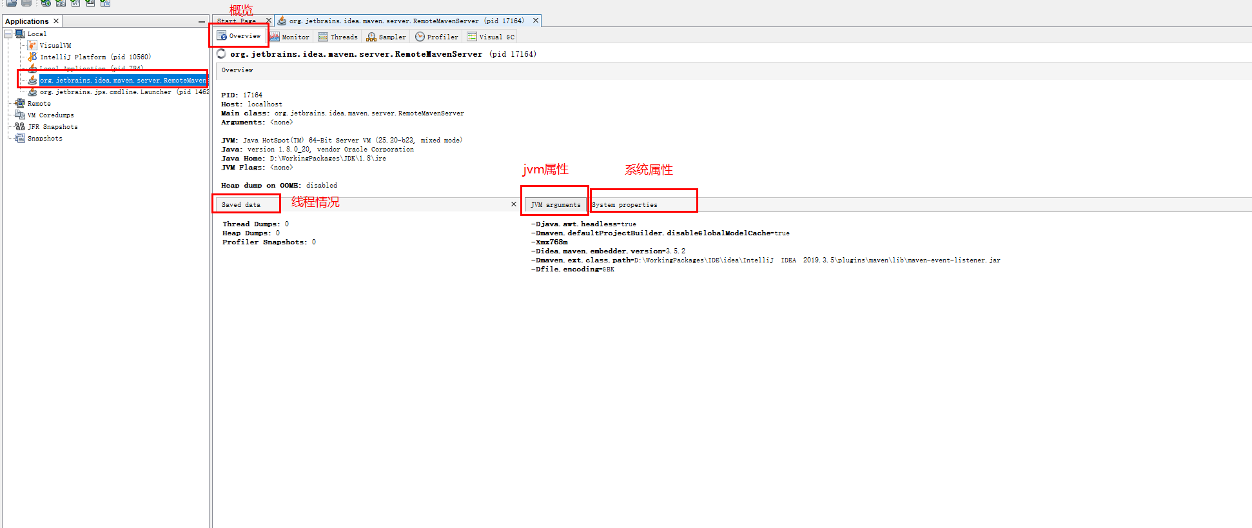Click the -Didea.maven.embedder.version argument
Viewport: 1252px width, 528px height.
click(608, 251)
